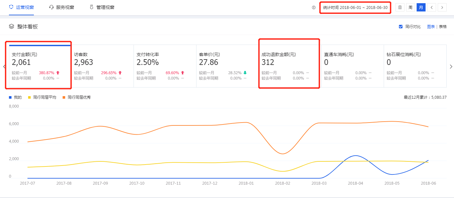Switch to 日 daily view
This screenshot has width=454, height=198.
[400, 7]
